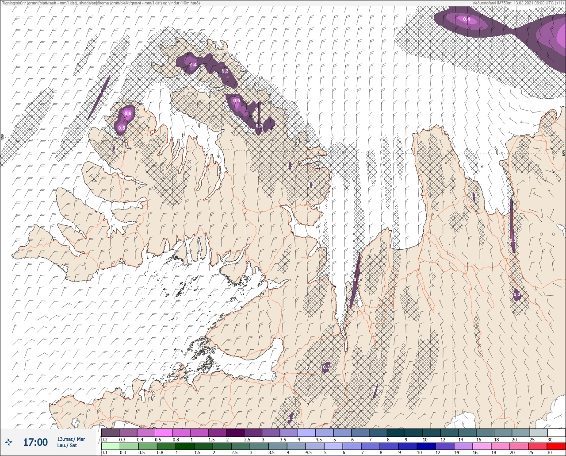Select the 17:00 forecast time display

35,442
